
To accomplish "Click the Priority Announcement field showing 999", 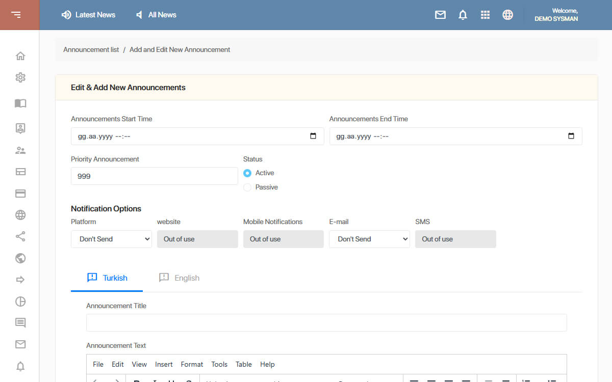I will (x=155, y=176).
